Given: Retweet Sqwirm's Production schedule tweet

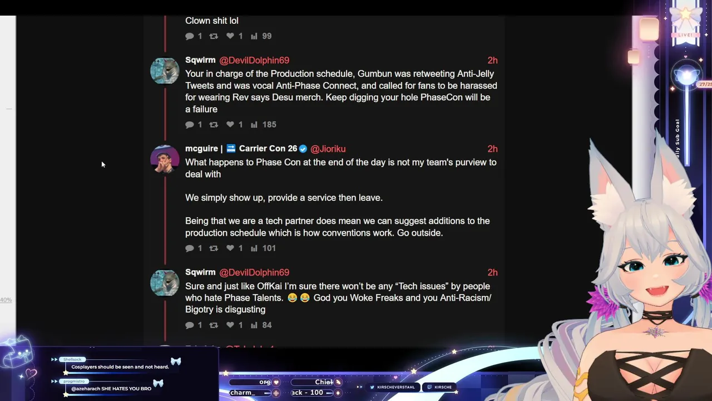Looking at the screenshot, I should [x=214, y=125].
